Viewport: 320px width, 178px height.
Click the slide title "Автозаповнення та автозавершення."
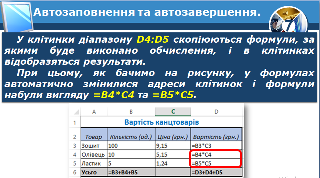pos(147,12)
